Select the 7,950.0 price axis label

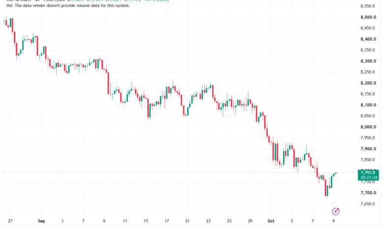pyautogui.click(x=368, y=138)
